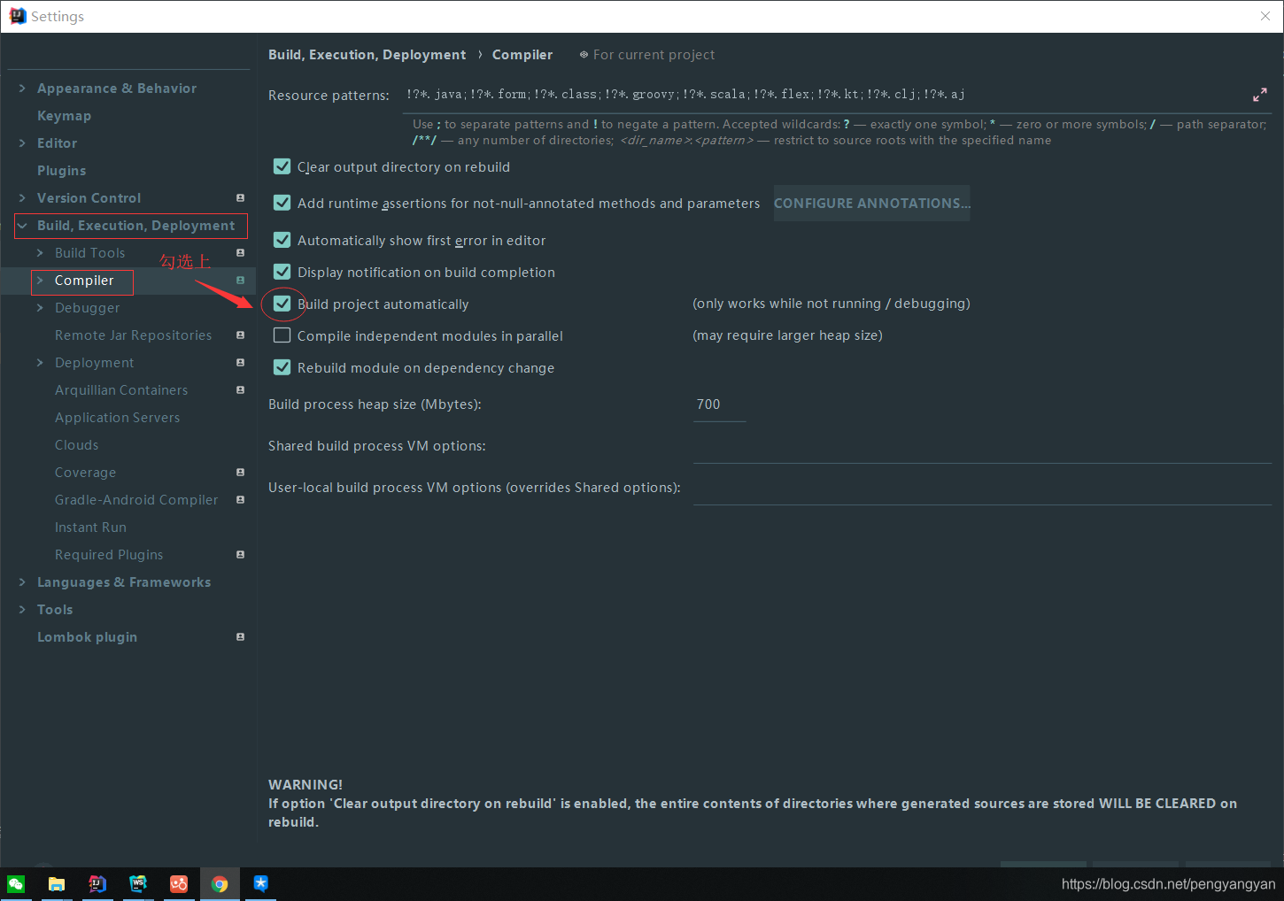Expand the Build Tools arrow
Screen dimensions: 1284x901
tap(40, 253)
